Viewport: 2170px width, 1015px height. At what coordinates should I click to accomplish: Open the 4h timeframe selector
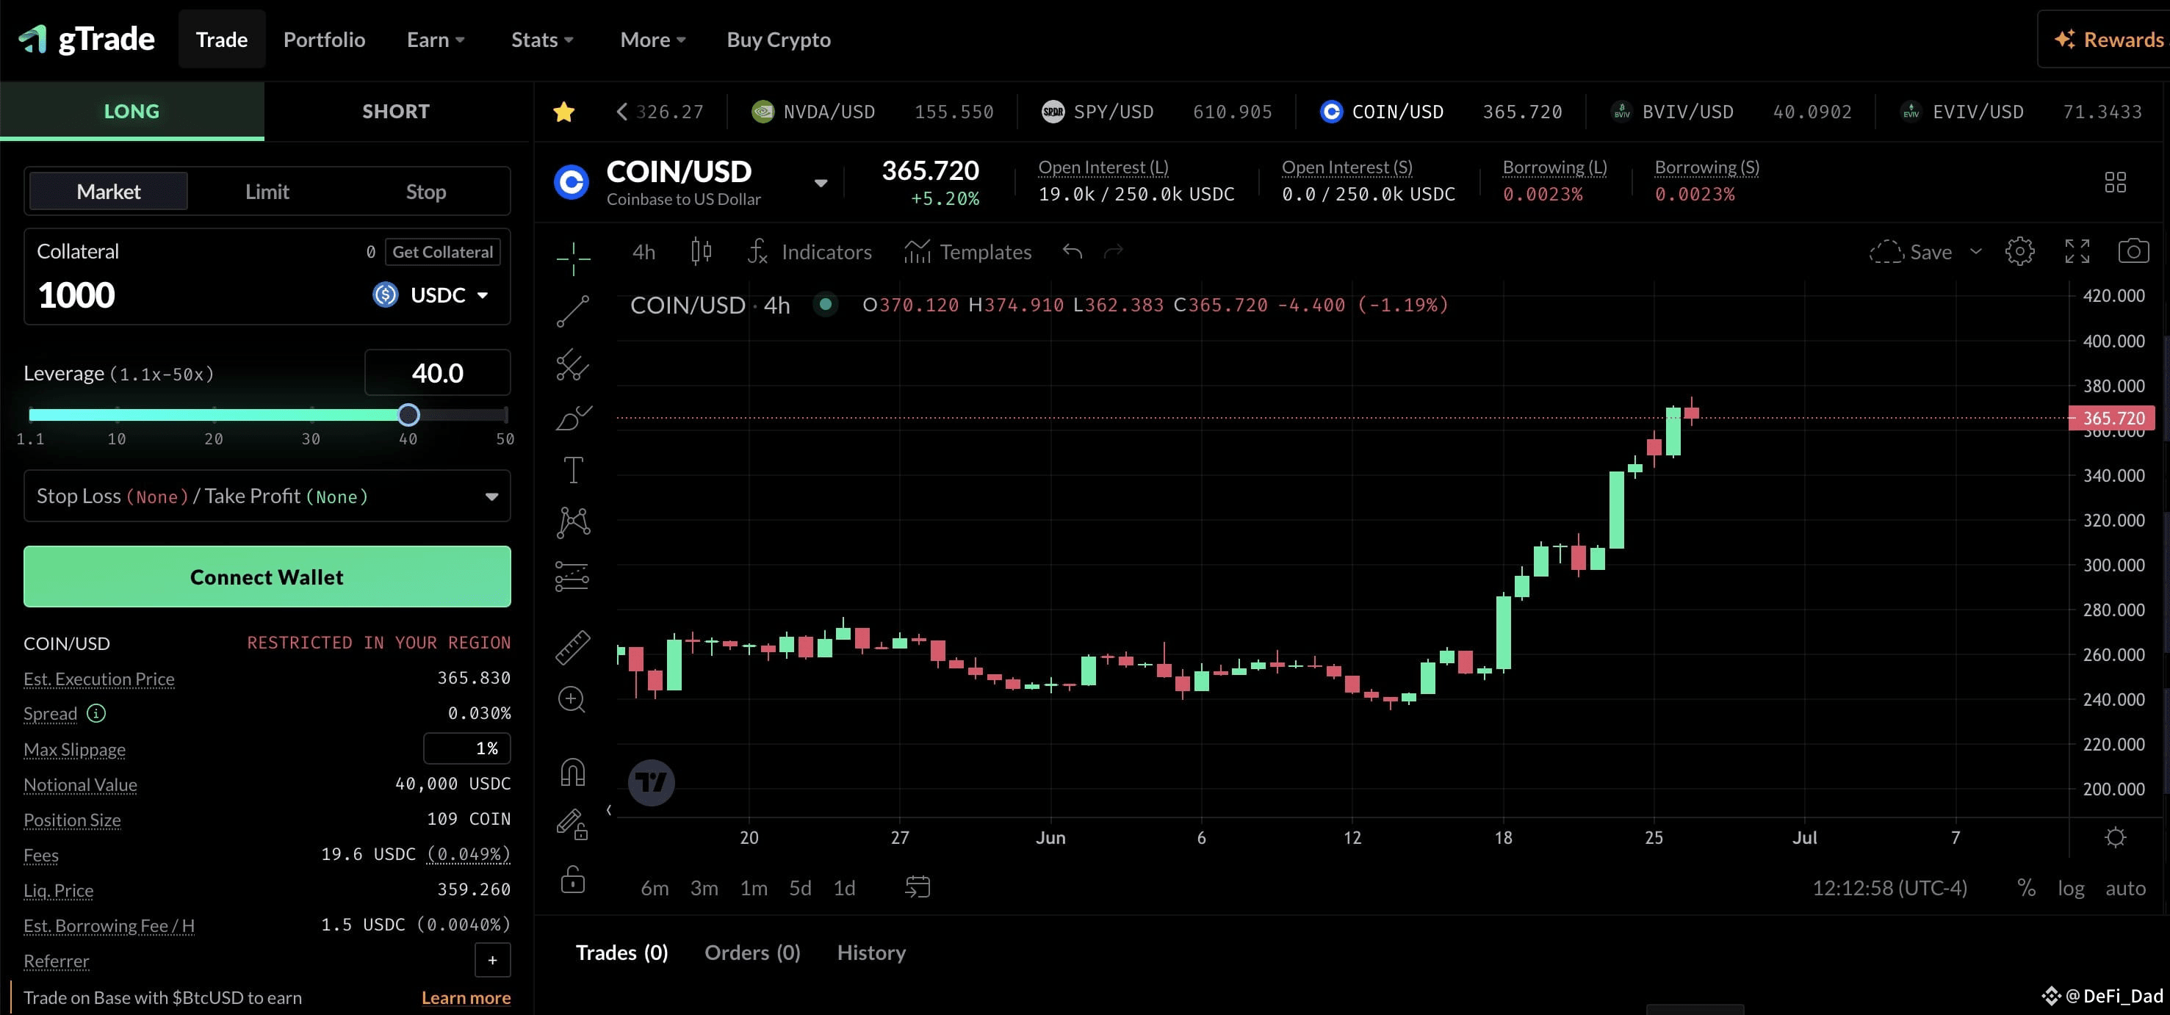pos(644,251)
